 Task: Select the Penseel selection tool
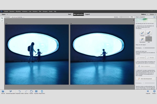(142, 33)
